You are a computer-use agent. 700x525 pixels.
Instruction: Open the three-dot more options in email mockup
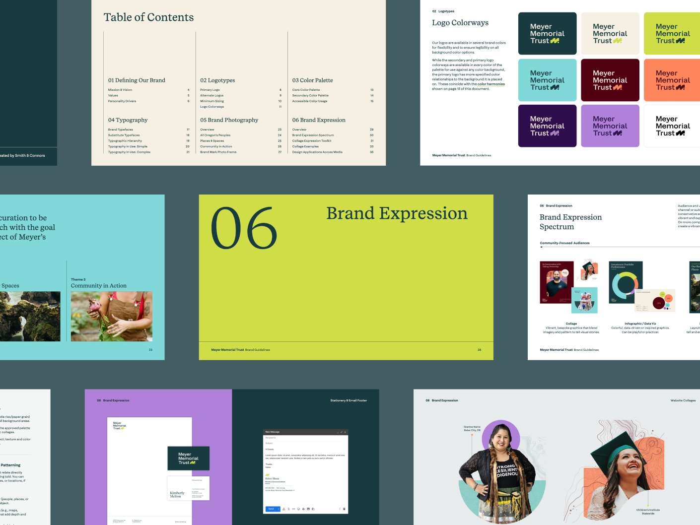340,509
